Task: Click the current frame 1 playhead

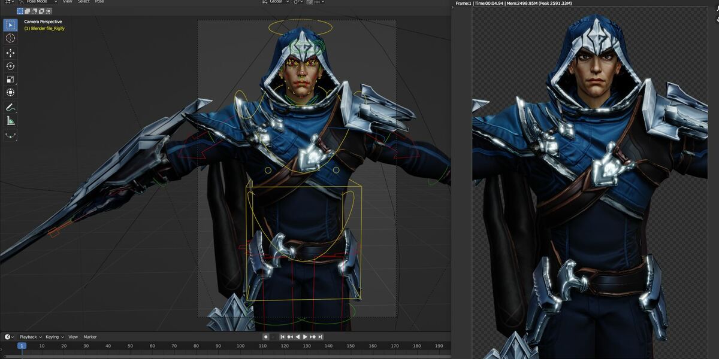Action: pos(22,346)
